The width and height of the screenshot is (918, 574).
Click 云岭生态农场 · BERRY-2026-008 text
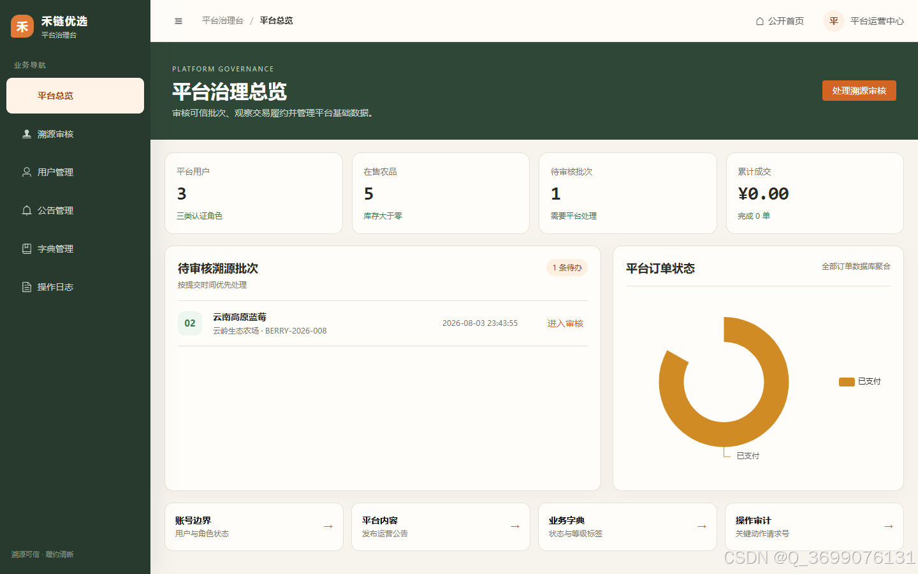[x=270, y=331]
